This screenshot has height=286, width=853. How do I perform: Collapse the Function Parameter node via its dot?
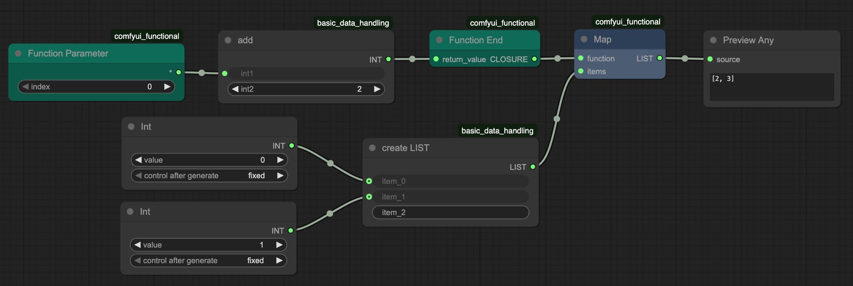18,53
